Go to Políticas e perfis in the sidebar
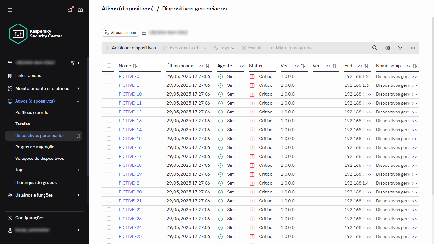 (x=32, y=112)
